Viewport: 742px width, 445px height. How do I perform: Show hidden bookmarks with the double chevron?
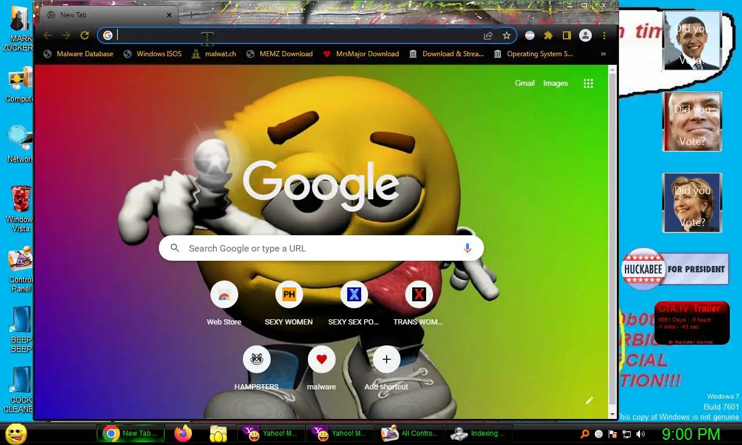(x=603, y=54)
